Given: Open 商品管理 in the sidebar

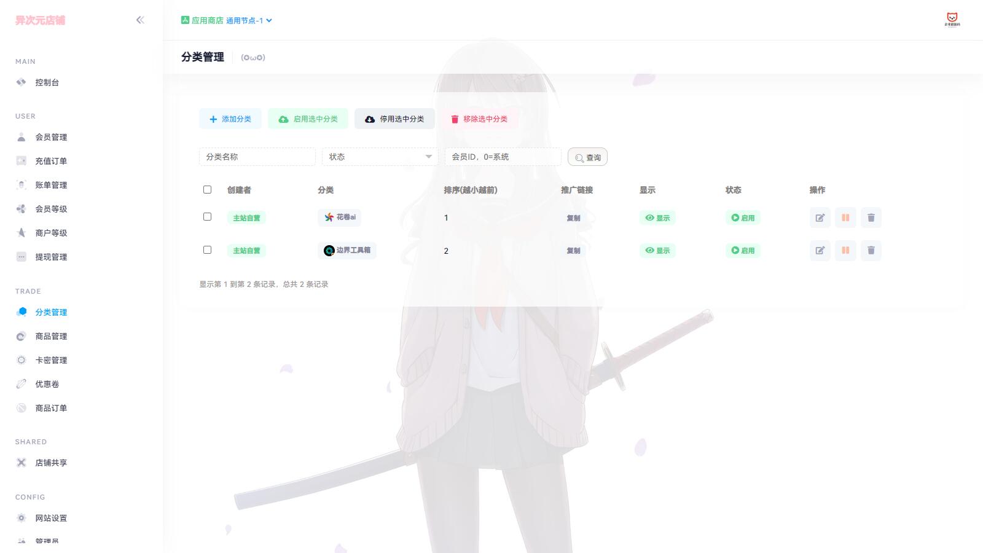Looking at the screenshot, I should [51, 336].
